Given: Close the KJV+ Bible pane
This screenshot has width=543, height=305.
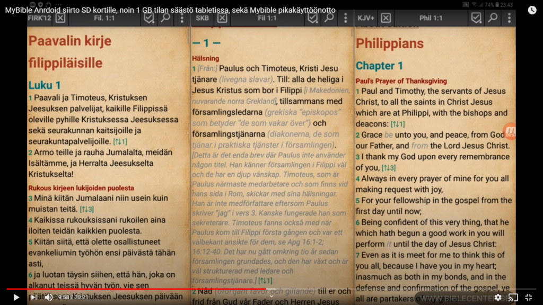Looking at the screenshot, I should coord(386,17).
